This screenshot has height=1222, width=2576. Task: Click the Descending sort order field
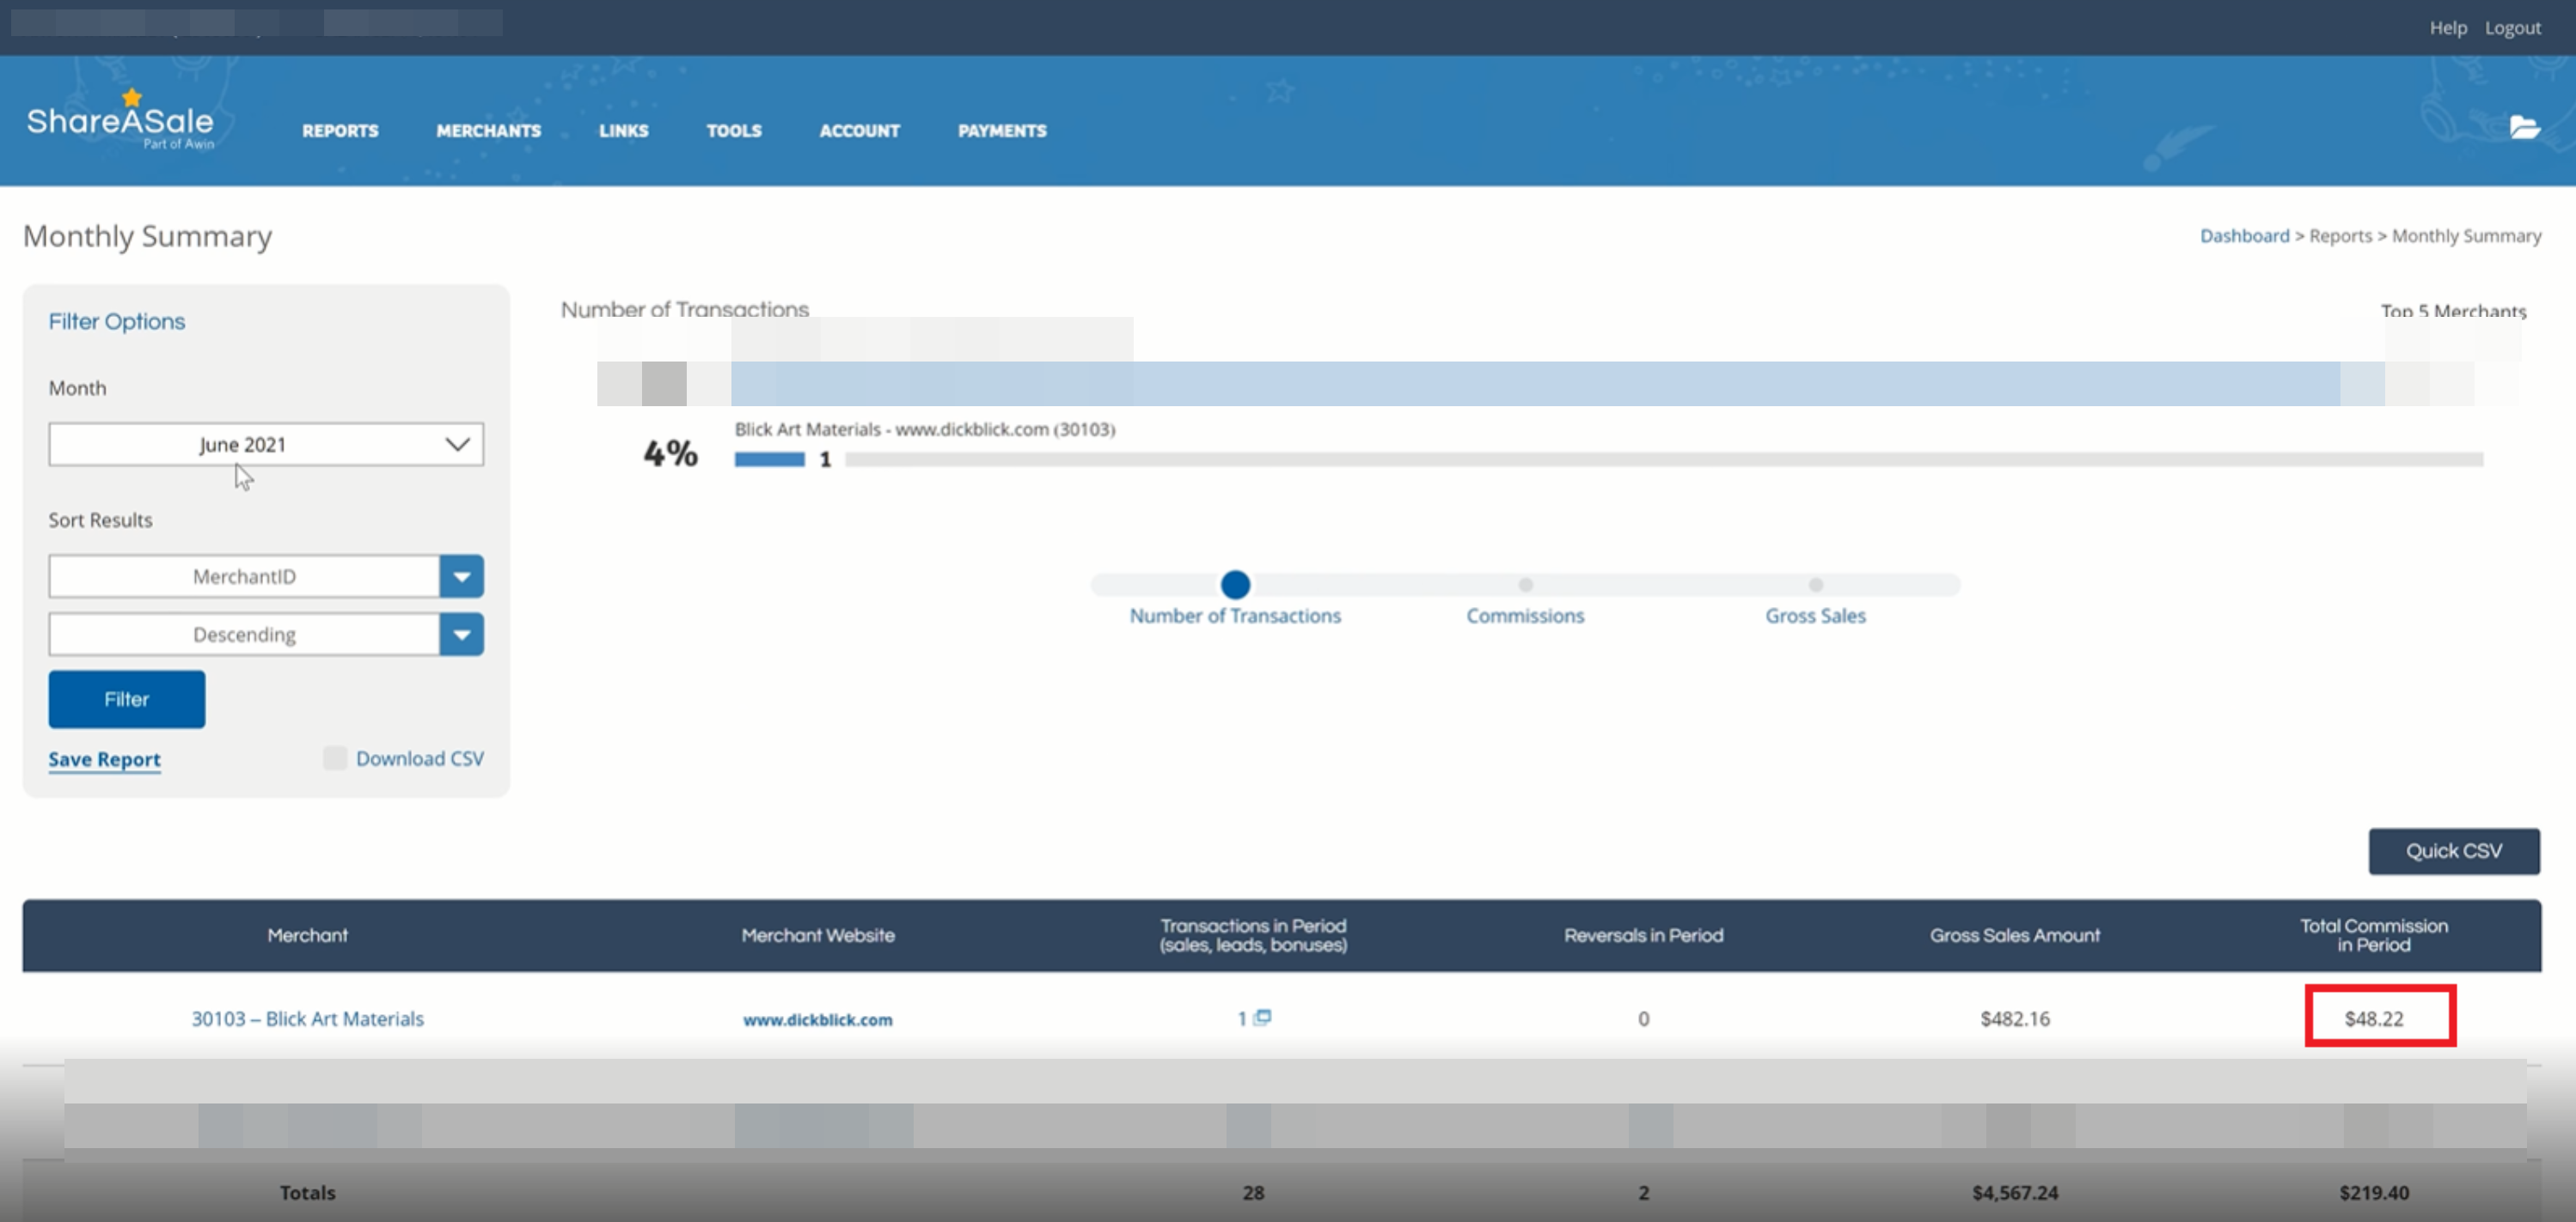tap(244, 635)
